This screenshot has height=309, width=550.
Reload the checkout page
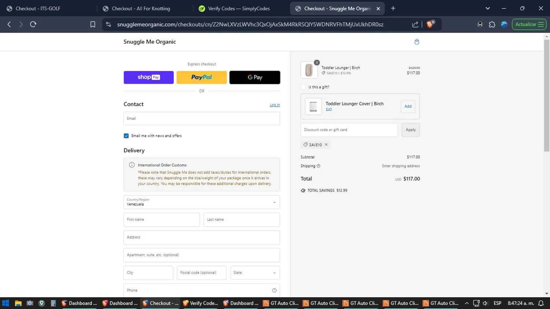tap(33, 25)
